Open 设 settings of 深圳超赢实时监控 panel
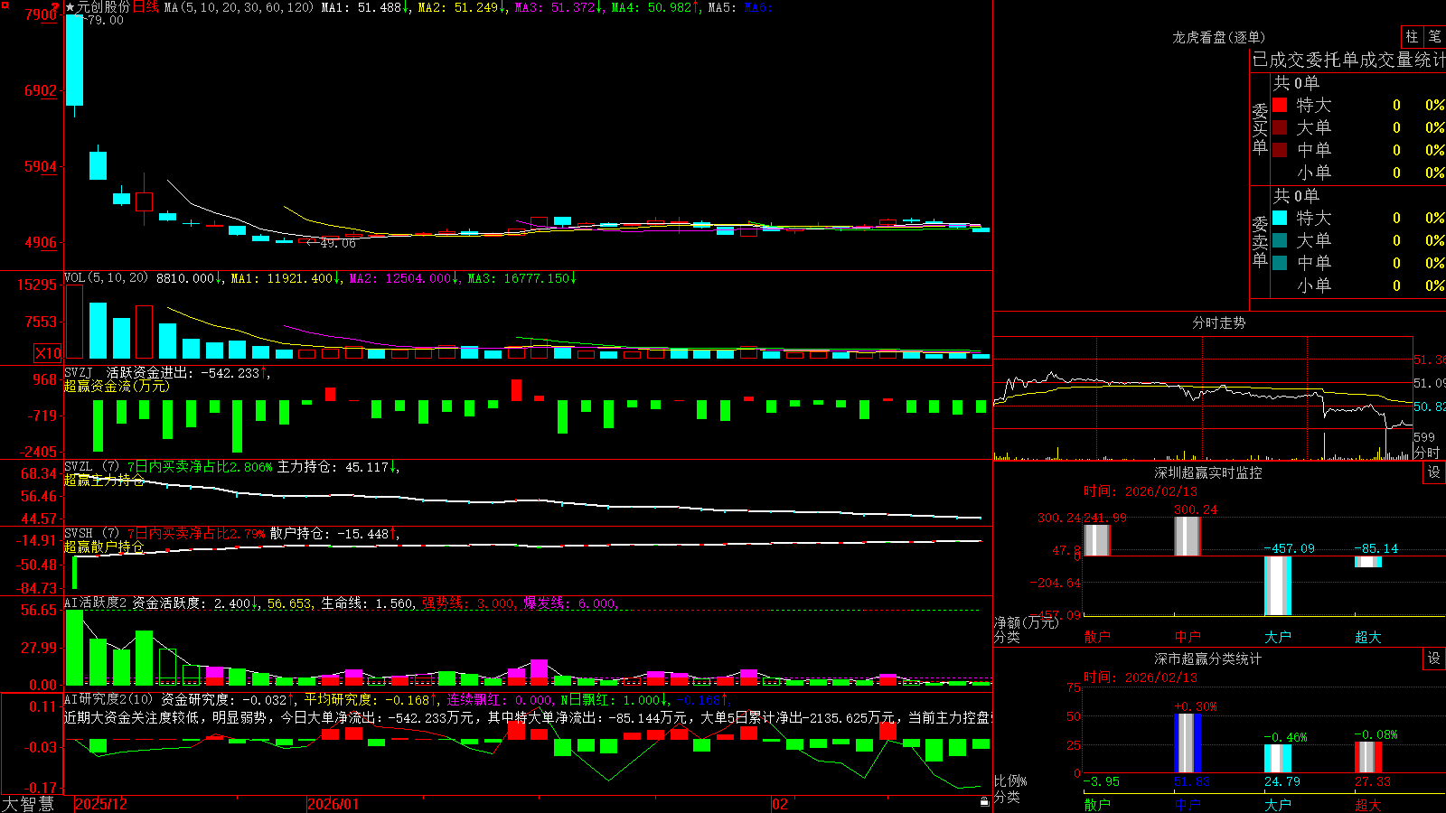The height and width of the screenshot is (813, 1446). click(x=1434, y=472)
